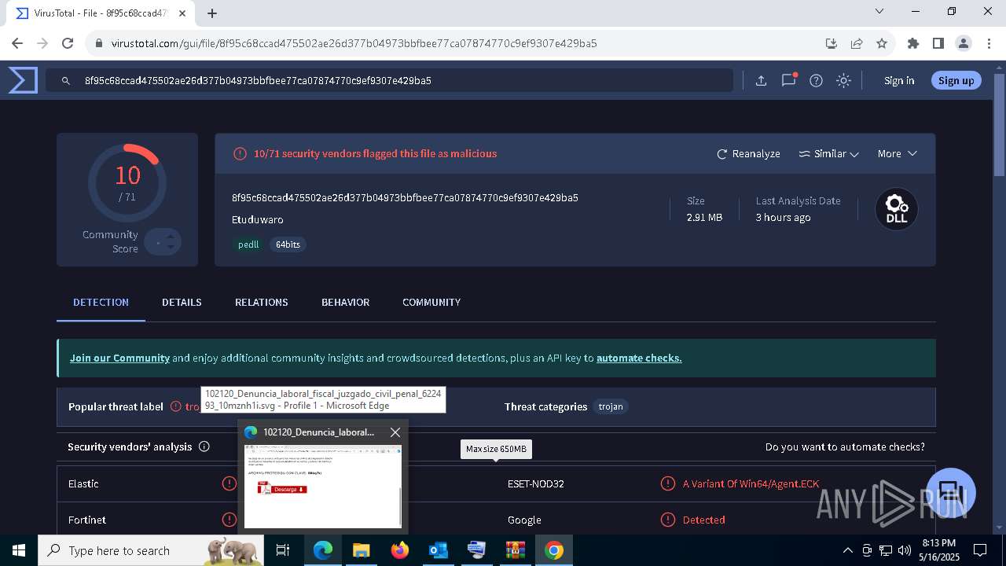Click the ESET-NOD32 detection warning icon
Image resolution: width=1006 pixels, height=566 pixels.
[667, 483]
